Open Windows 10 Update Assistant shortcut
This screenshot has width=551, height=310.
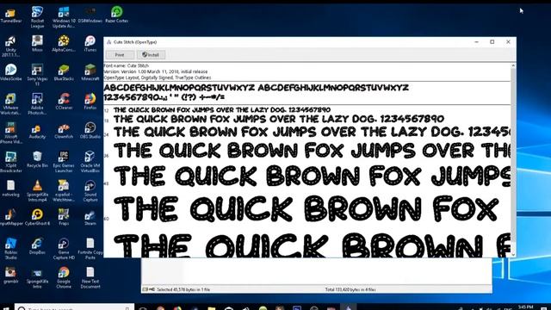coord(64,17)
